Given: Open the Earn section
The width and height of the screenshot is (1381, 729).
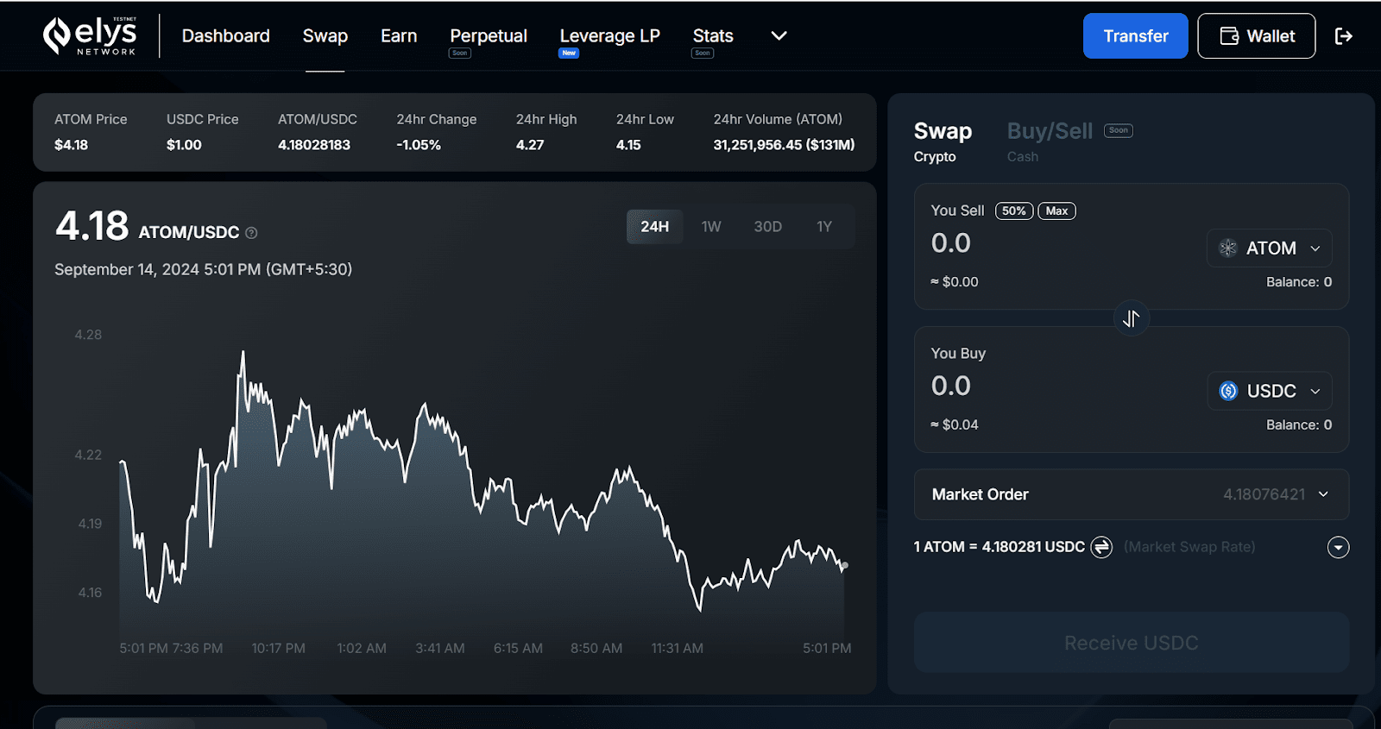Looking at the screenshot, I should click(x=399, y=36).
